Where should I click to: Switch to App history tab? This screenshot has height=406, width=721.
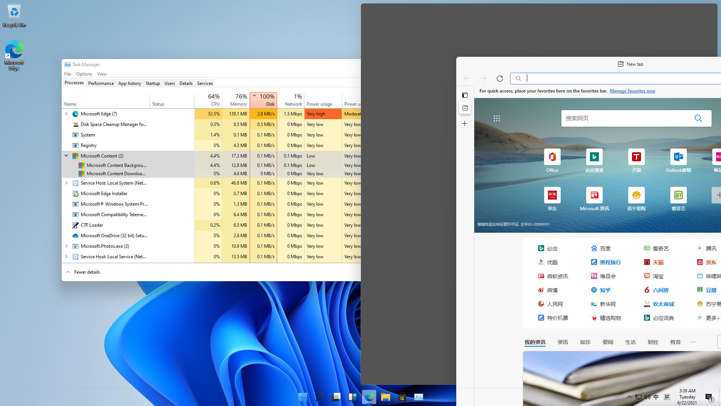coord(130,83)
